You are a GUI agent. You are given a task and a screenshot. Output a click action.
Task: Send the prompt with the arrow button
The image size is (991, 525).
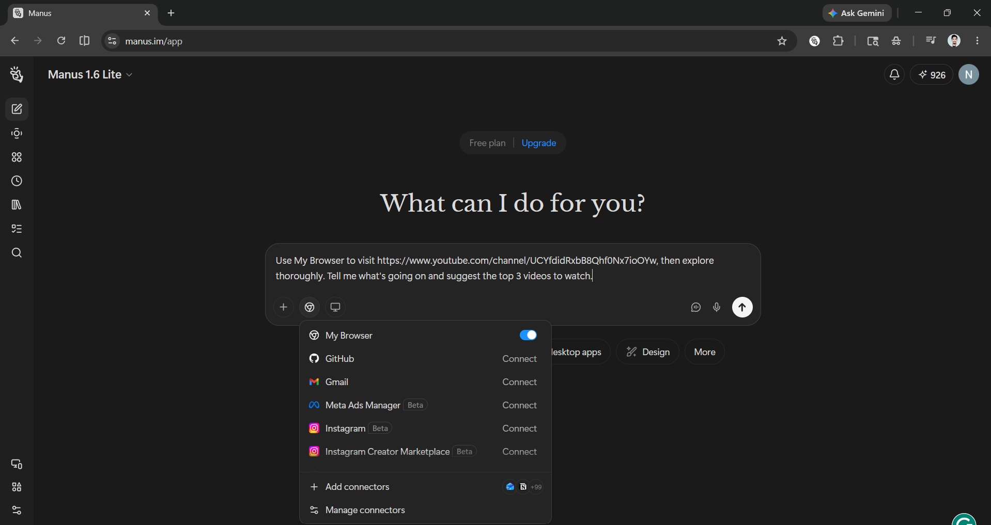tap(742, 307)
